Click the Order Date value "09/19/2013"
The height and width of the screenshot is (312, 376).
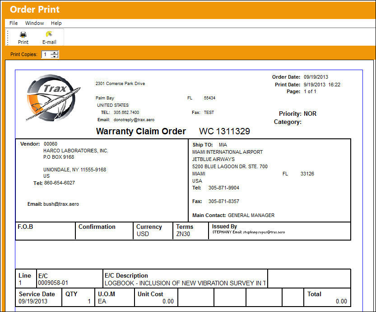(x=316, y=77)
